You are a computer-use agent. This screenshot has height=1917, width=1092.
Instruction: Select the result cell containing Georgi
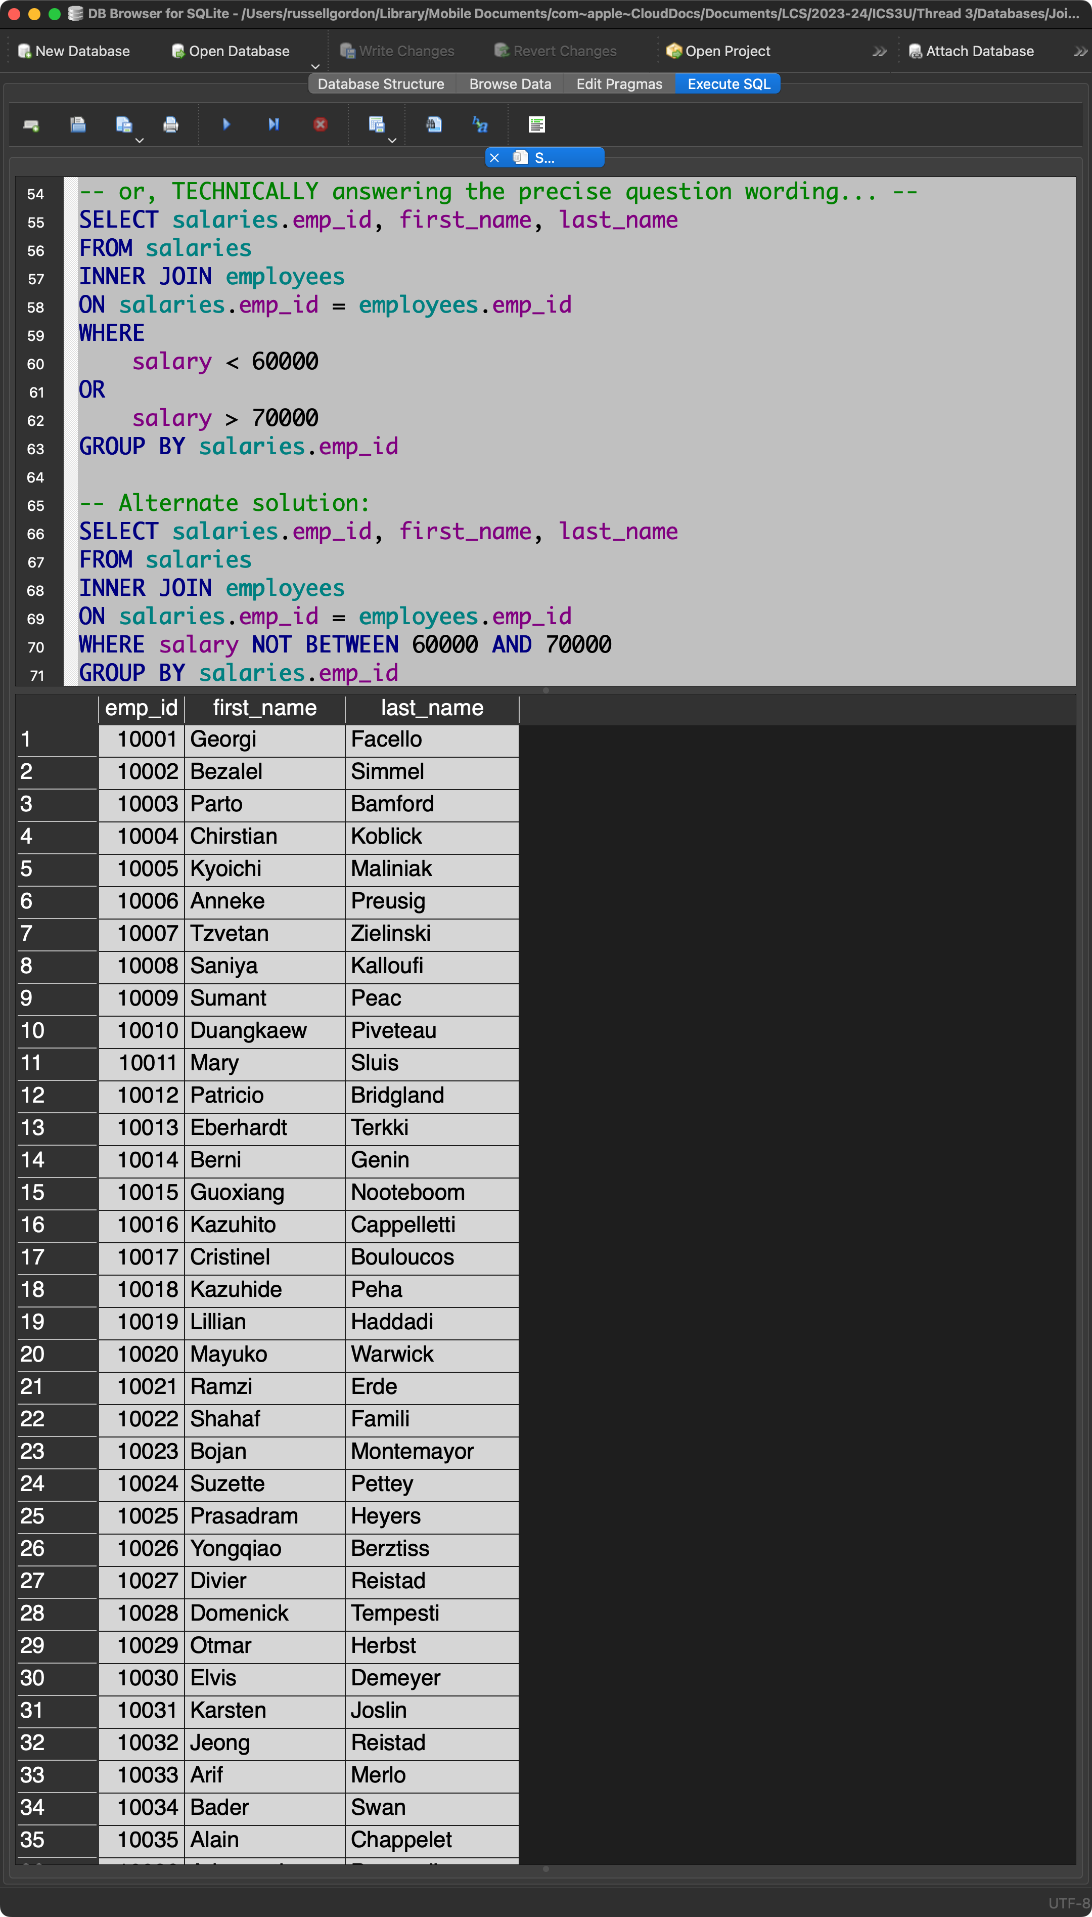264,740
